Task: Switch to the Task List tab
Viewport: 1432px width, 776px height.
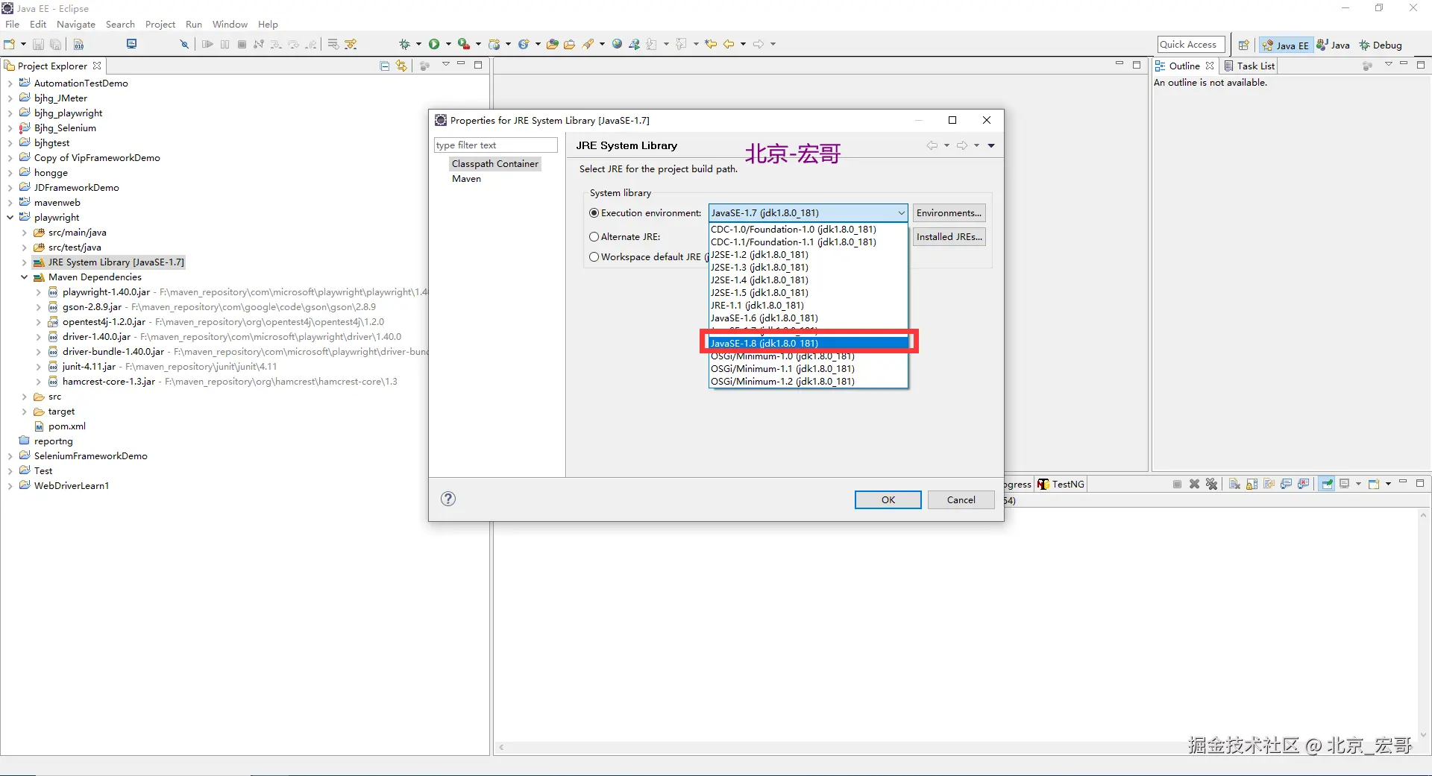Action: click(1250, 66)
